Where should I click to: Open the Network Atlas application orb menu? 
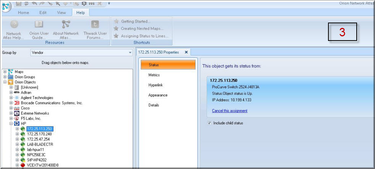7,6
